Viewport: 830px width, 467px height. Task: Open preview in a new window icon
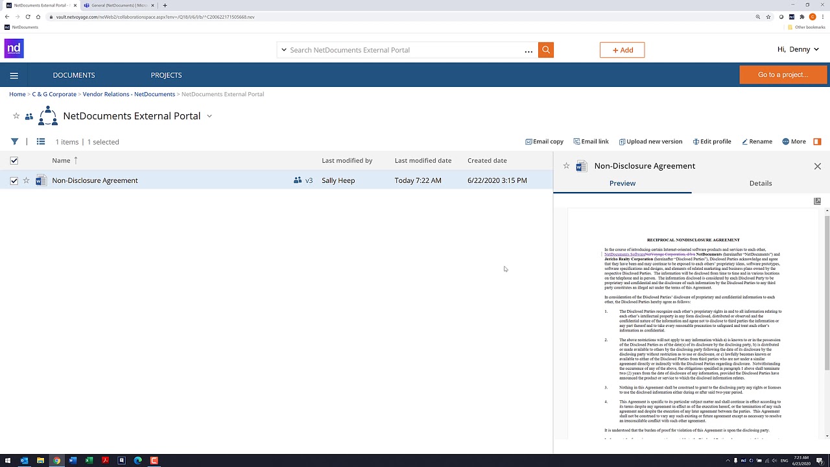pyautogui.click(x=817, y=202)
